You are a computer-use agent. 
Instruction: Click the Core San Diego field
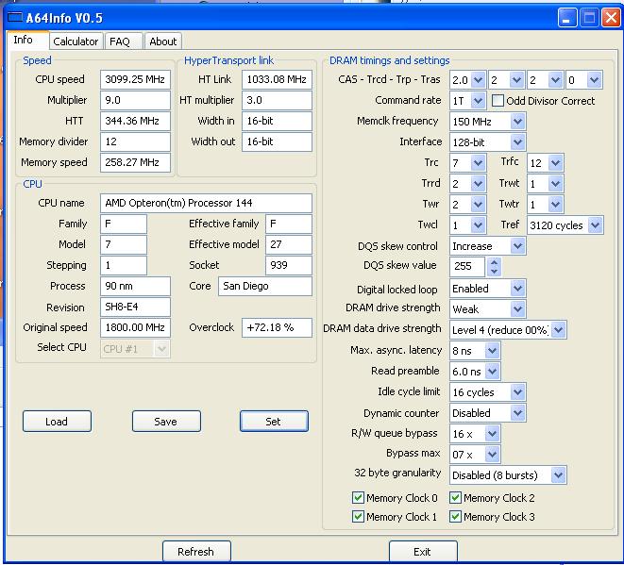(x=265, y=287)
